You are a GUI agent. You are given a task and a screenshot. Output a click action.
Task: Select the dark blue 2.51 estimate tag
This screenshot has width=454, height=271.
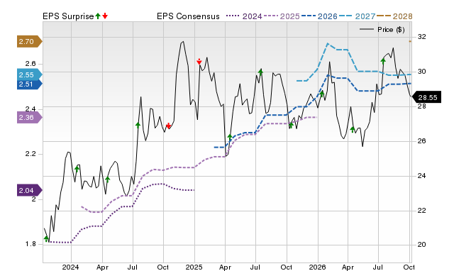click(30, 84)
